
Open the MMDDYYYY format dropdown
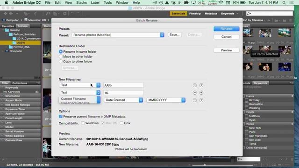pyautogui.click(x=166, y=100)
